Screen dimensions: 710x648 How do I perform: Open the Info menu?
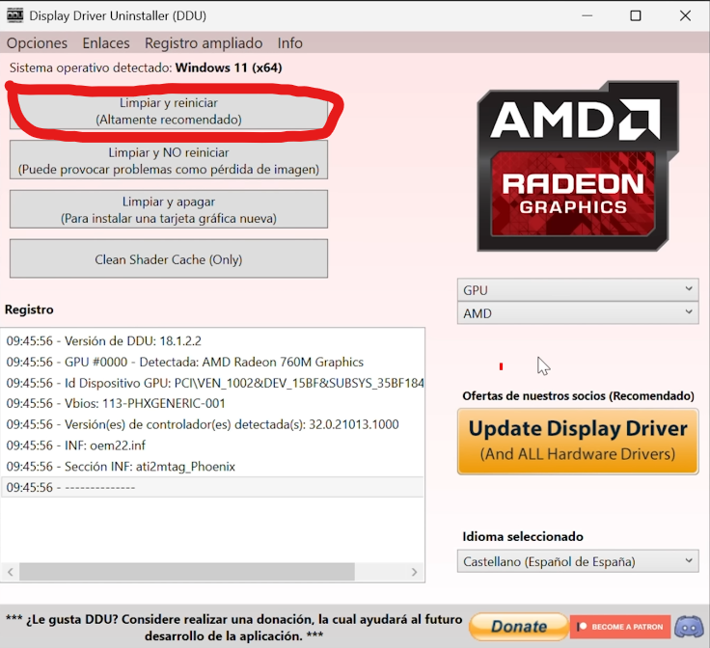[289, 43]
